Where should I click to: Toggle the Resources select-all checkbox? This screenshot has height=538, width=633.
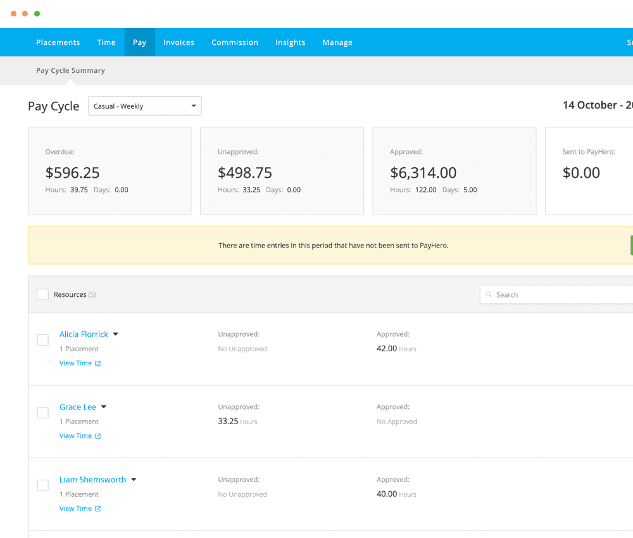pos(42,294)
